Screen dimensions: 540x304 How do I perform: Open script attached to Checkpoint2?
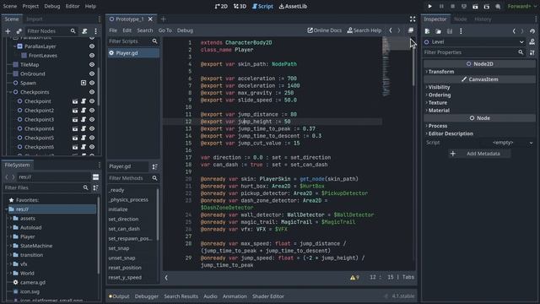click(x=84, y=111)
